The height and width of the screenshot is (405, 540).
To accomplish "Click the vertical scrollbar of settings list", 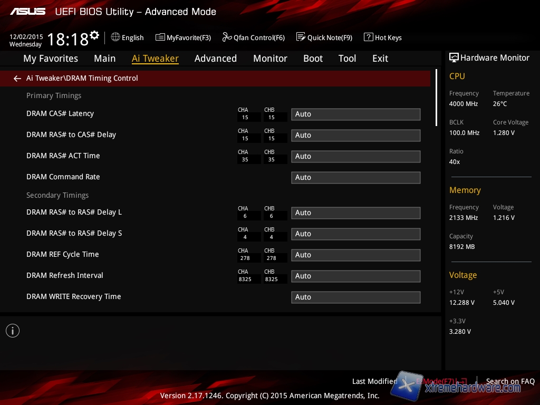I will pos(436,98).
